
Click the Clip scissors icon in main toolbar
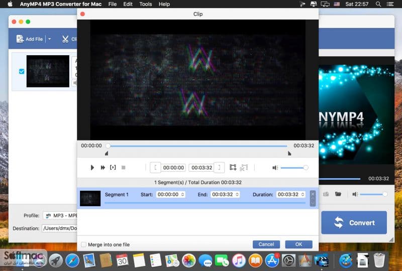click(65, 39)
